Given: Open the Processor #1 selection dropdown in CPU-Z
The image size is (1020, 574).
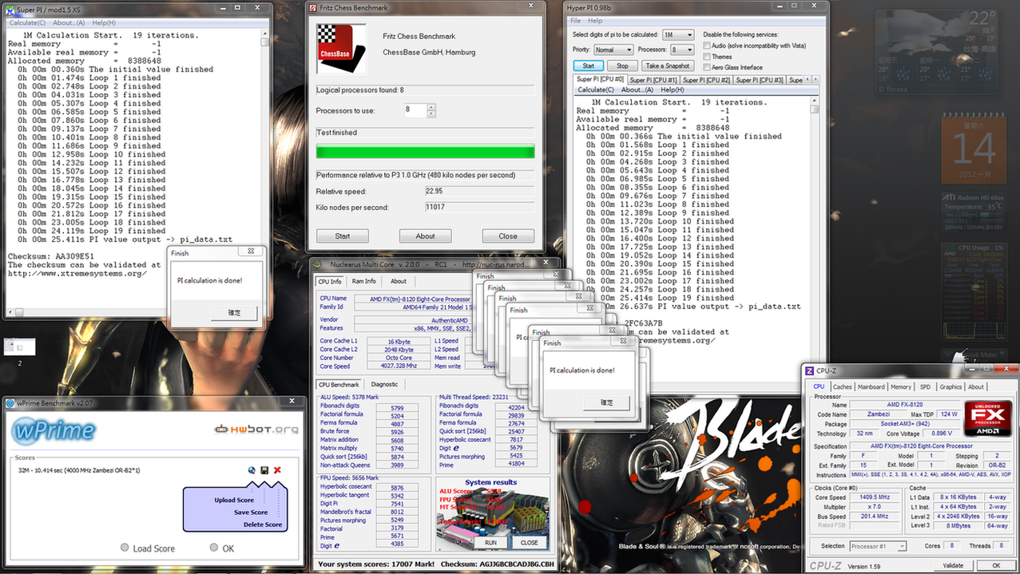Looking at the screenshot, I should pos(878,546).
